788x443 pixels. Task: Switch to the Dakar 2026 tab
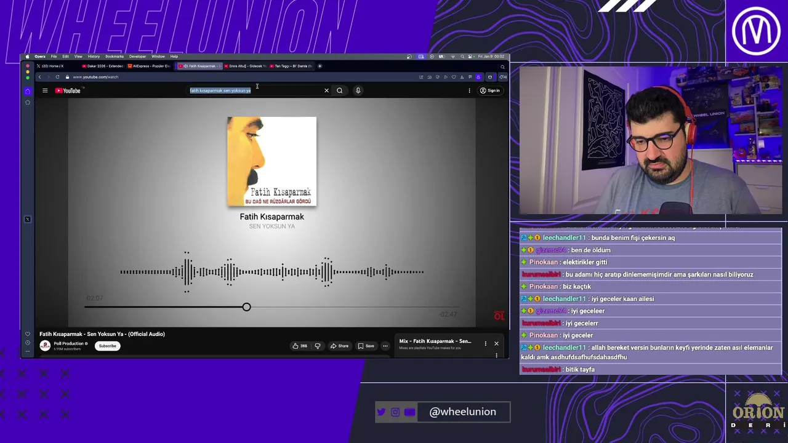pyautogui.click(x=103, y=66)
